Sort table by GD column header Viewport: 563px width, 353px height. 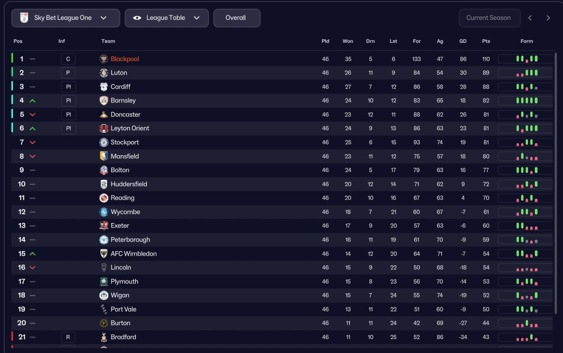pos(463,41)
